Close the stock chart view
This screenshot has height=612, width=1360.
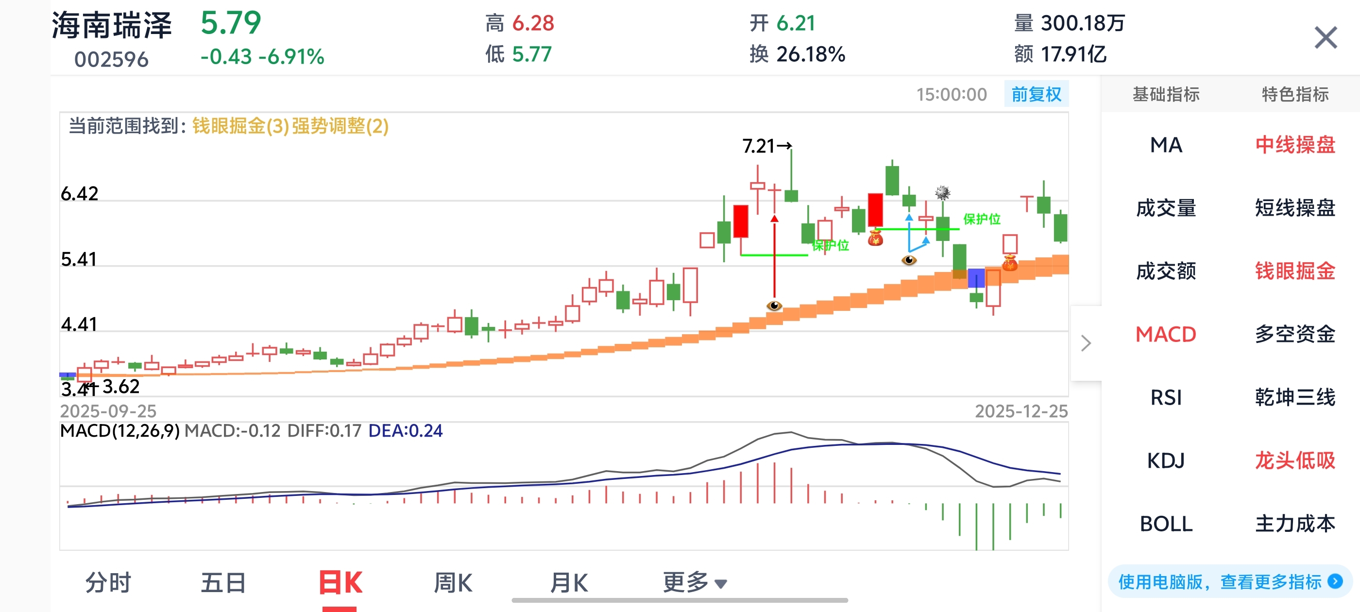click(x=1325, y=38)
